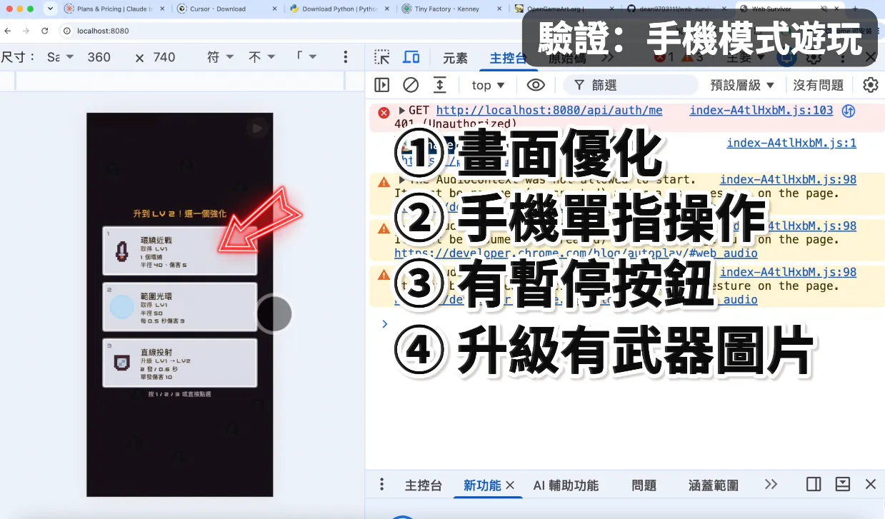
Task: Close the 新功能 tab
Action: (510, 485)
